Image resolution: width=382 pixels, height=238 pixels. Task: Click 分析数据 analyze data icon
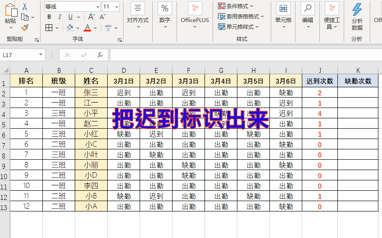pos(357,17)
